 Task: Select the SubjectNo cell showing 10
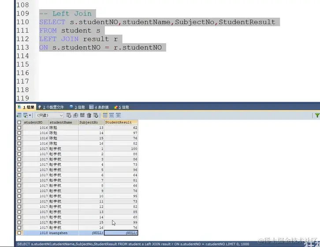point(91,196)
